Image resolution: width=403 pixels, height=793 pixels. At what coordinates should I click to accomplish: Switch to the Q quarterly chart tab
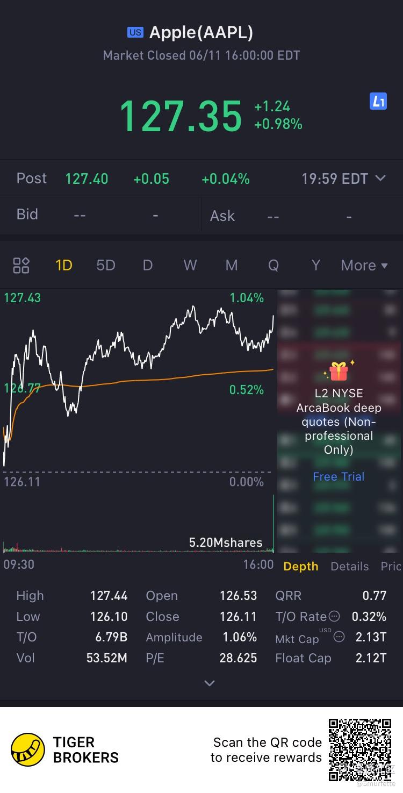coord(274,265)
